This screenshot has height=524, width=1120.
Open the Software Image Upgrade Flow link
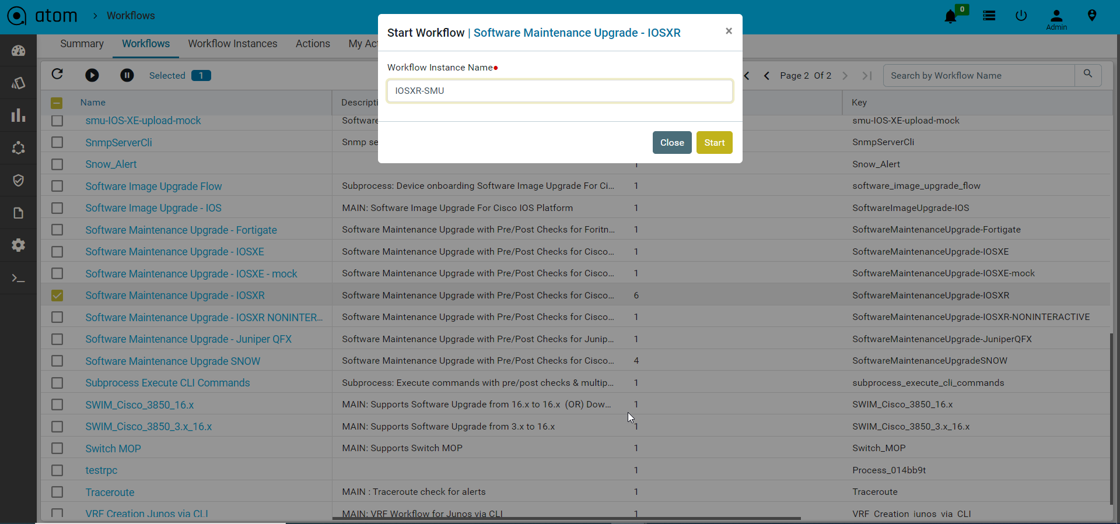153,187
